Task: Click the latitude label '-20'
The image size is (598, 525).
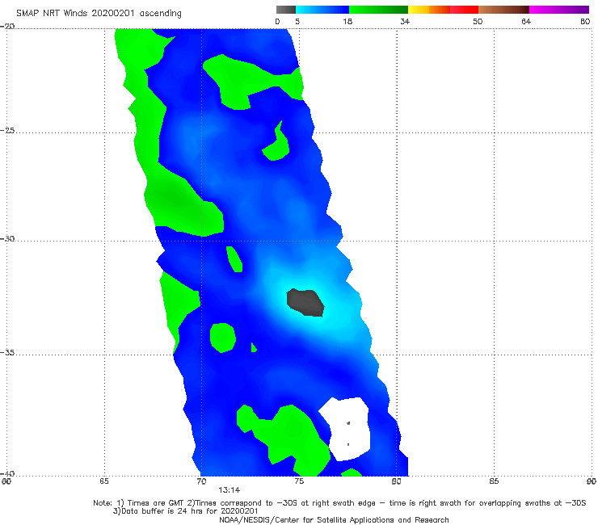Action: pyautogui.click(x=7, y=26)
